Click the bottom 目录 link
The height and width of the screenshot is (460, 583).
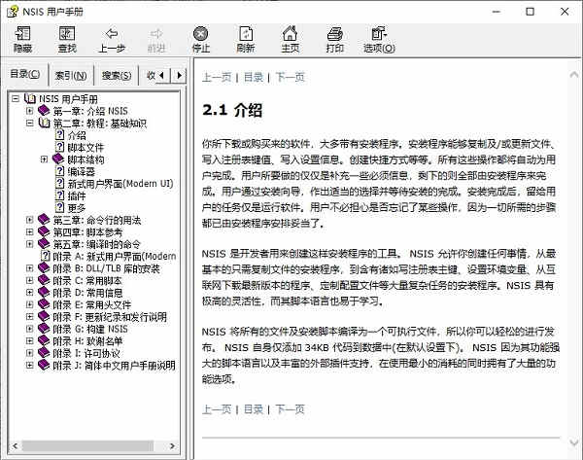254,409
